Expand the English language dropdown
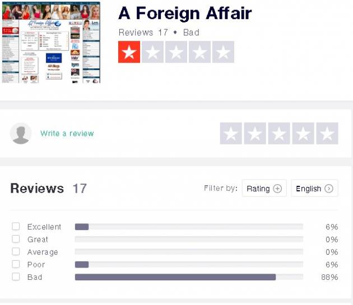The width and height of the screenshot is (353, 305). [314, 189]
